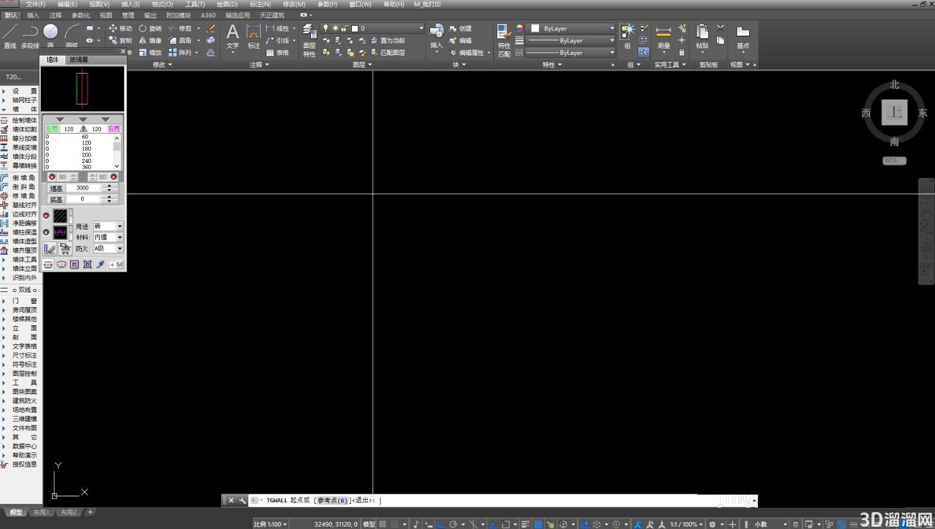Open 图层特性 layer properties icon
Screen dimensions: 935x529
click(x=309, y=41)
